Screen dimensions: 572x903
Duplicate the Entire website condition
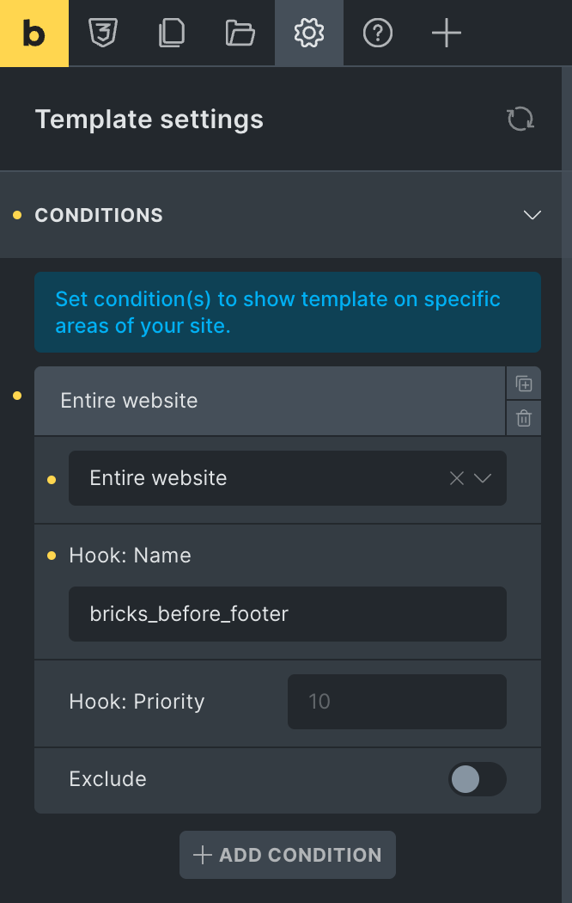click(524, 384)
